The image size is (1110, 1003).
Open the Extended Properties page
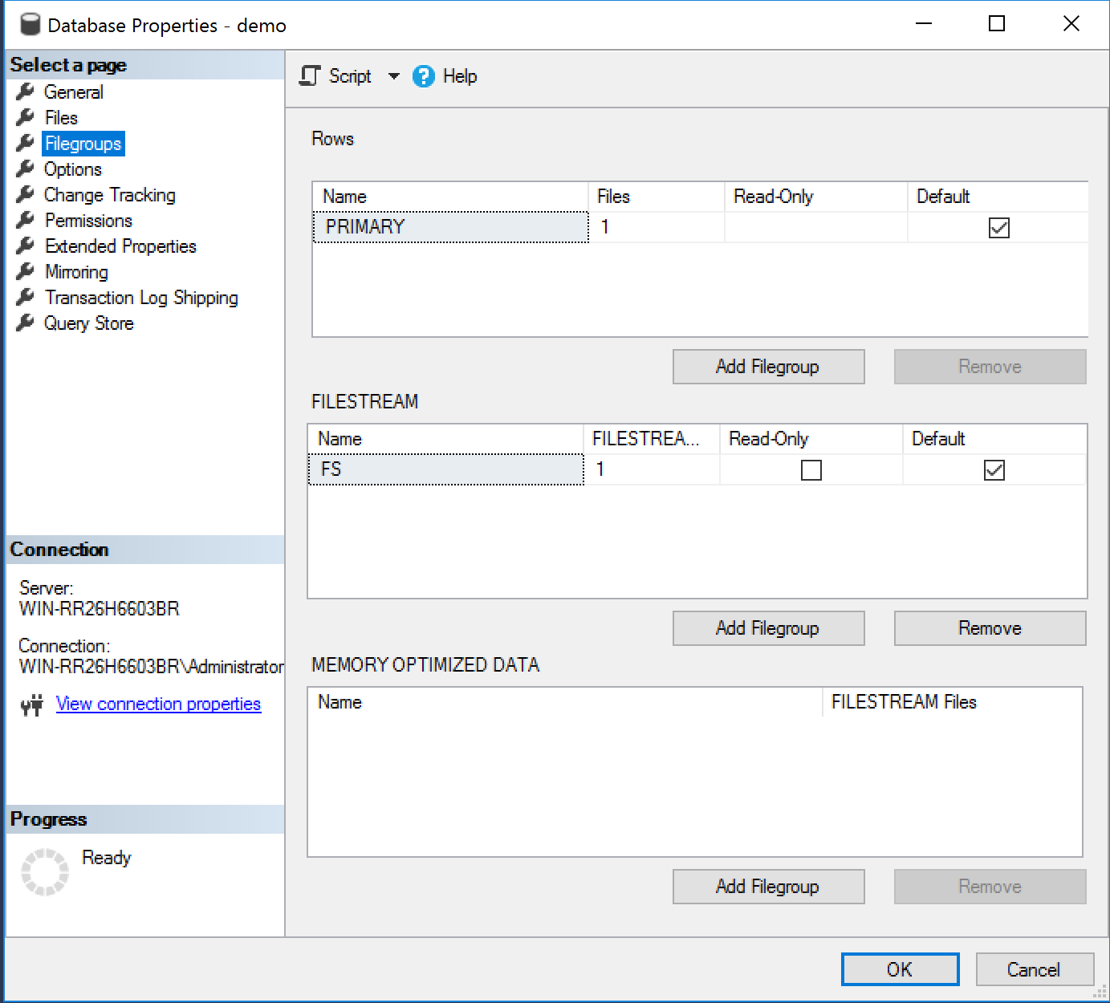(120, 246)
